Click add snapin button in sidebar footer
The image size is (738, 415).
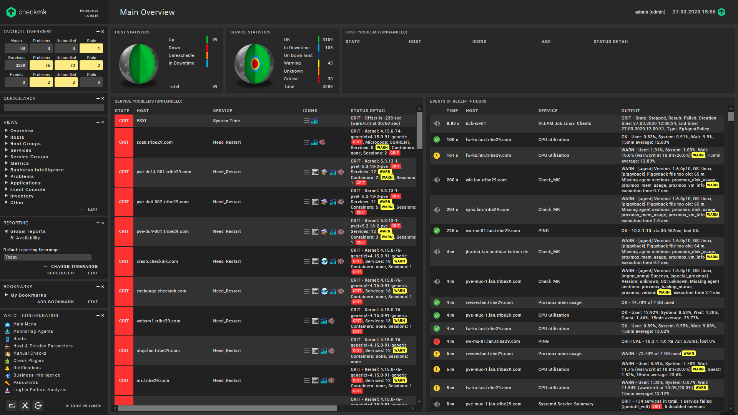12,405
